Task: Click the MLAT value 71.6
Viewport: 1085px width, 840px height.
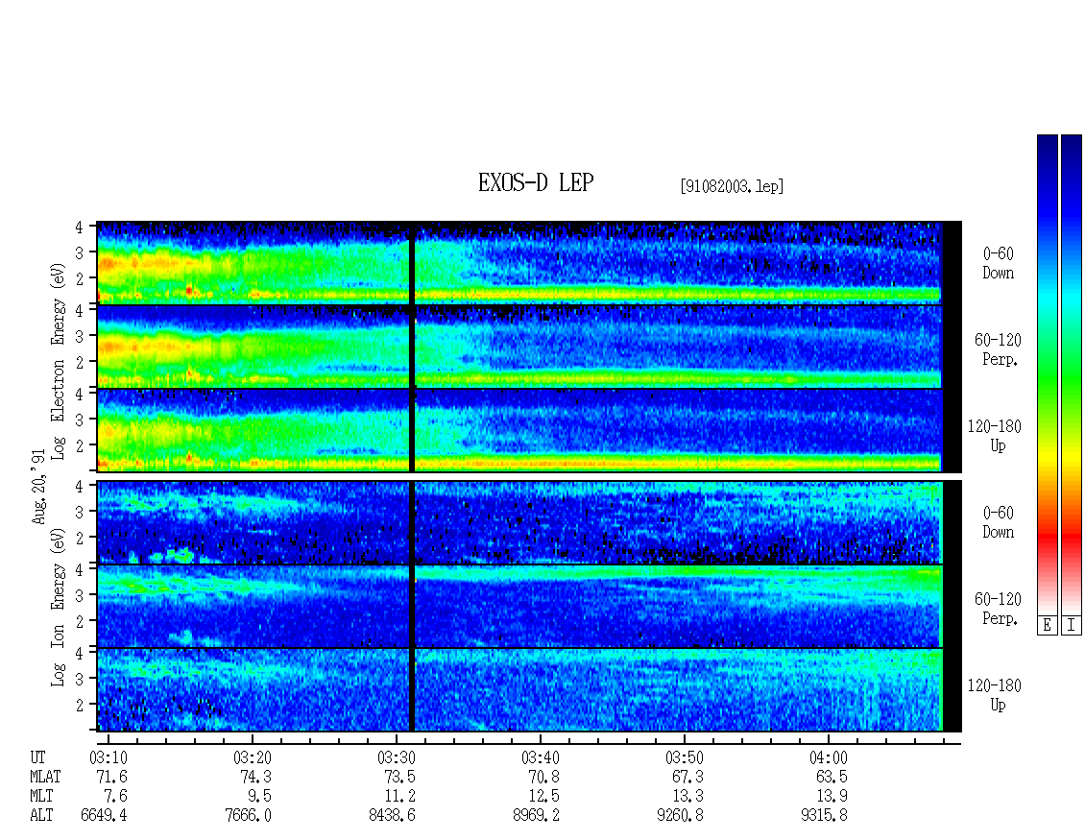Action: coord(112,777)
